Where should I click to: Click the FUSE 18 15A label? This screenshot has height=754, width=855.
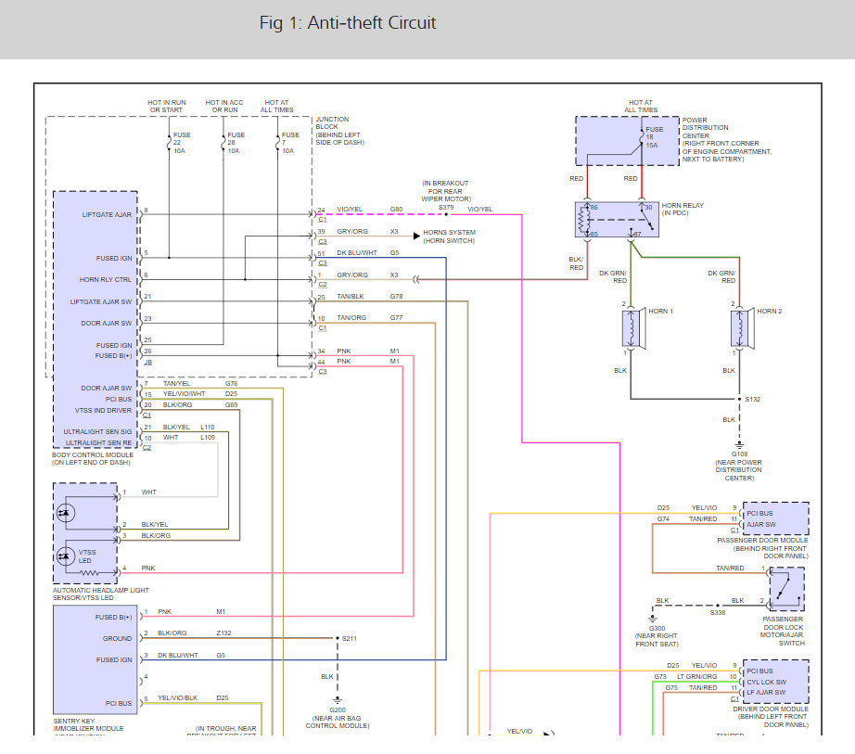point(655,137)
